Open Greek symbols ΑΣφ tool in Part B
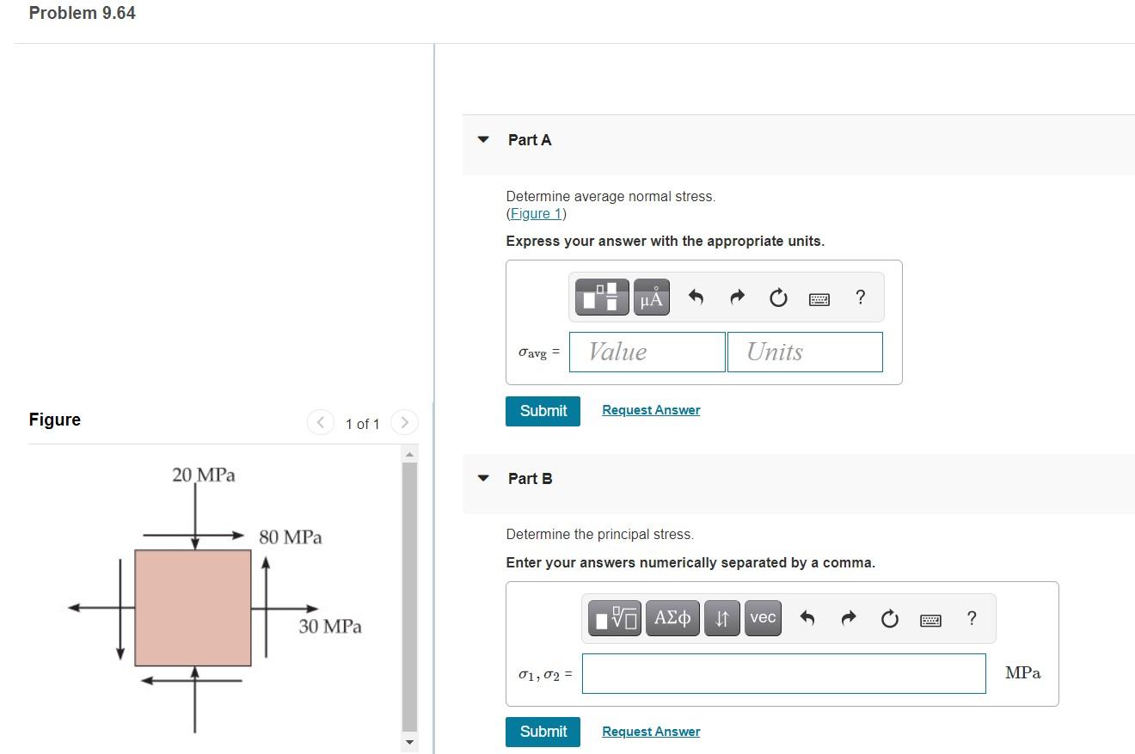The image size is (1135, 754). coord(672,618)
